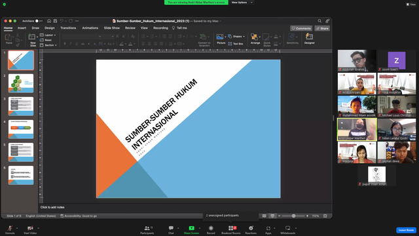Click the Zoom Record button
The height and width of the screenshot is (236, 419).
pos(211,230)
